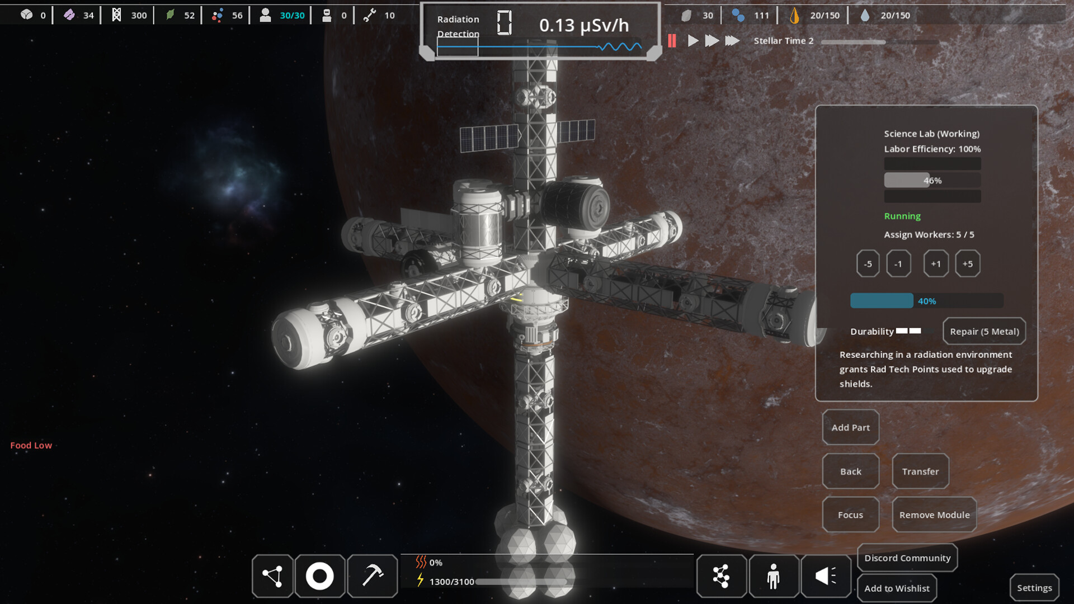Click the radiation waveform graph
Screen dimensions: 1074x604
tap(539, 48)
